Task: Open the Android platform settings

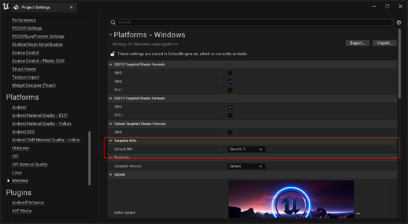Action: click(x=19, y=107)
